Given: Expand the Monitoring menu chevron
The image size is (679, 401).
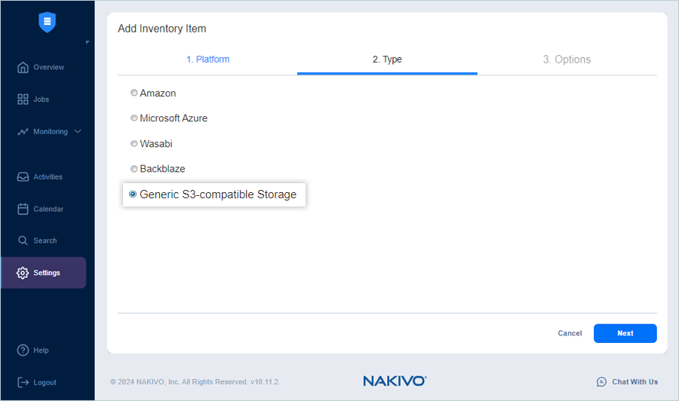Looking at the screenshot, I should (x=78, y=131).
